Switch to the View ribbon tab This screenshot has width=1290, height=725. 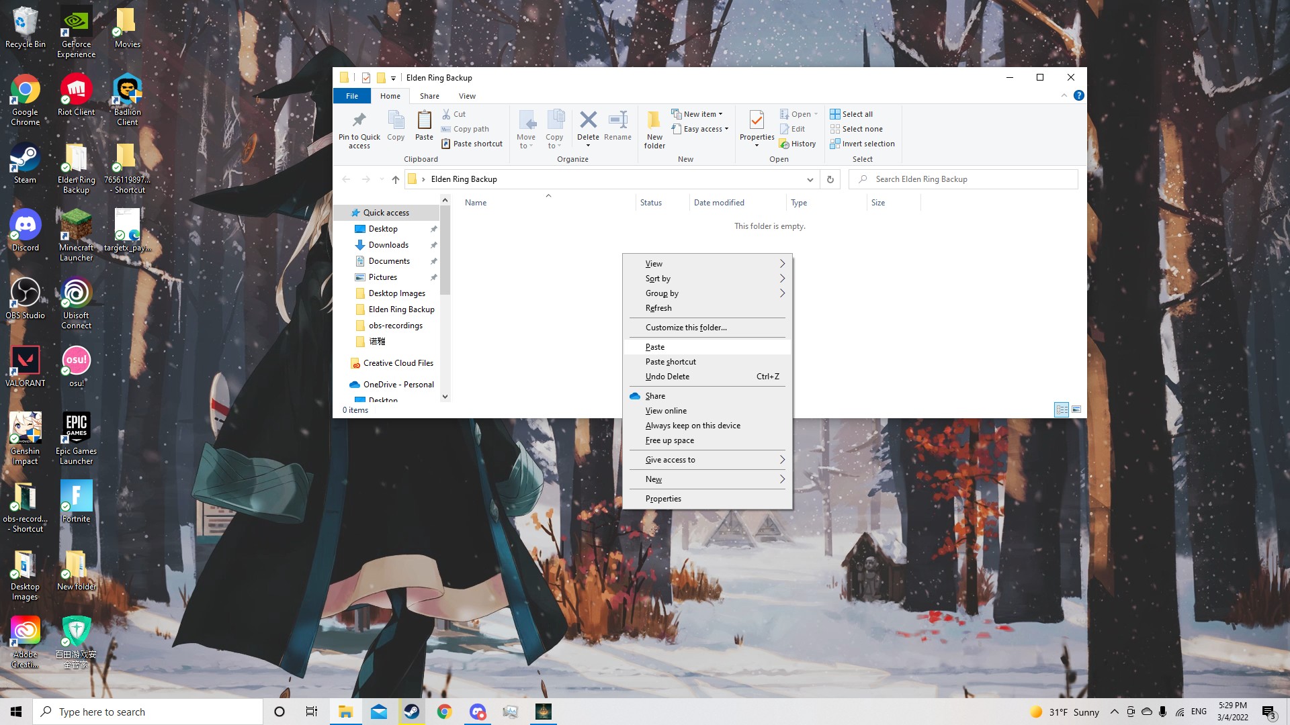click(x=467, y=96)
